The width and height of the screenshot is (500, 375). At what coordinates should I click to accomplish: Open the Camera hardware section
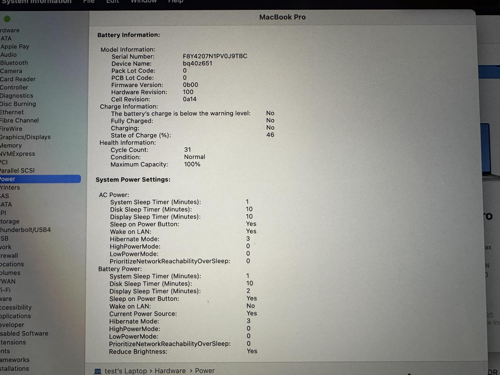tap(11, 71)
